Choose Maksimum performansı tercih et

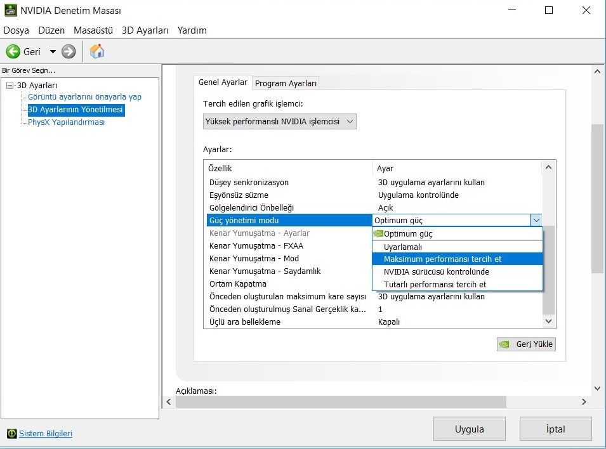(458, 259)
